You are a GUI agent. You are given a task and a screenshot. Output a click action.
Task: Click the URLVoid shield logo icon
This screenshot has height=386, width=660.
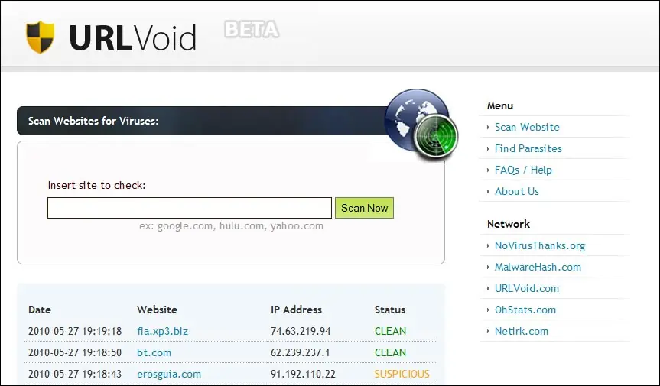point(40,37)
